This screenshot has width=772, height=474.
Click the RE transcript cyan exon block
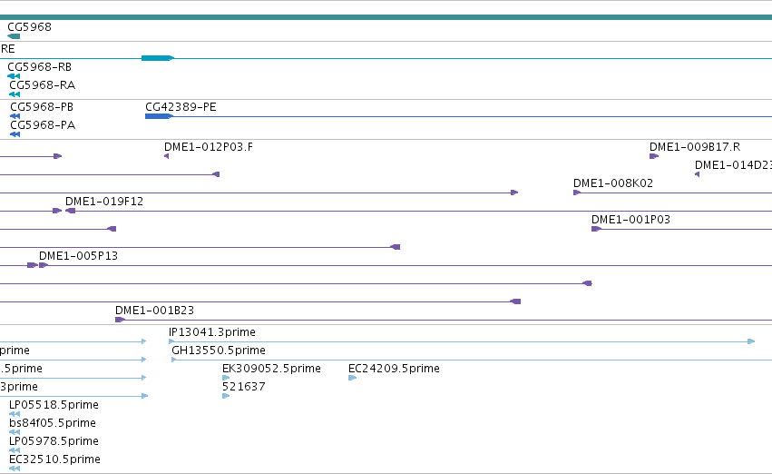coord(158,58)
